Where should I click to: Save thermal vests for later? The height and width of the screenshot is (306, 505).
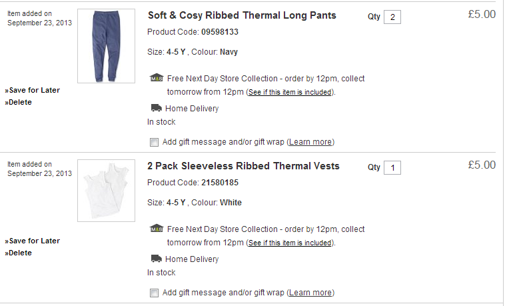tap(33, 241)
